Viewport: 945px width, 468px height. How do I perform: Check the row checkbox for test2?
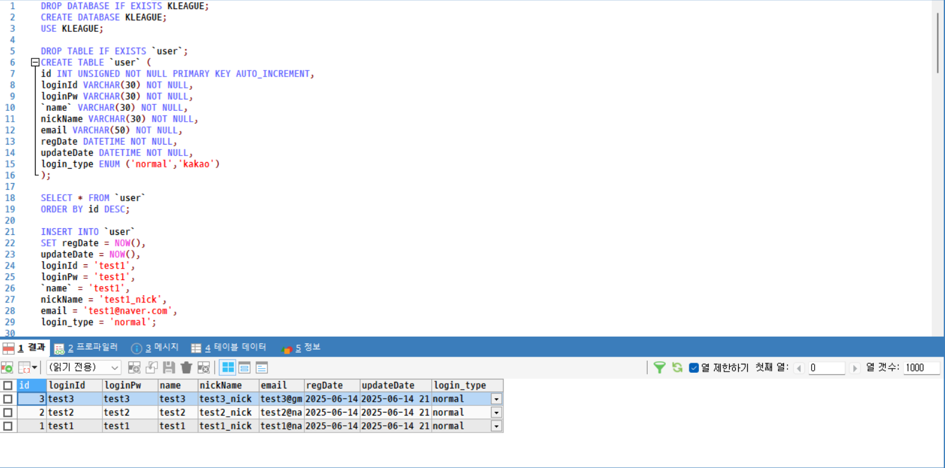8,413
